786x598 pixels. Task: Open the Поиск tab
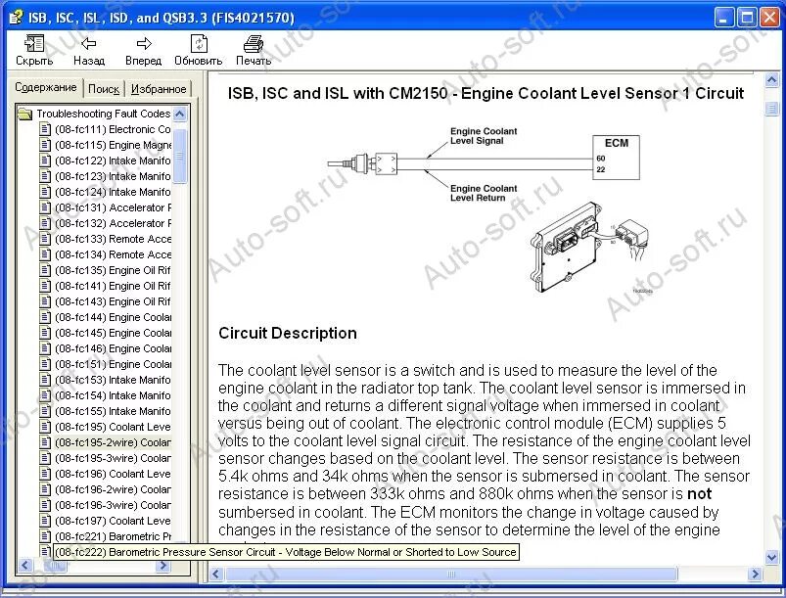104,89
